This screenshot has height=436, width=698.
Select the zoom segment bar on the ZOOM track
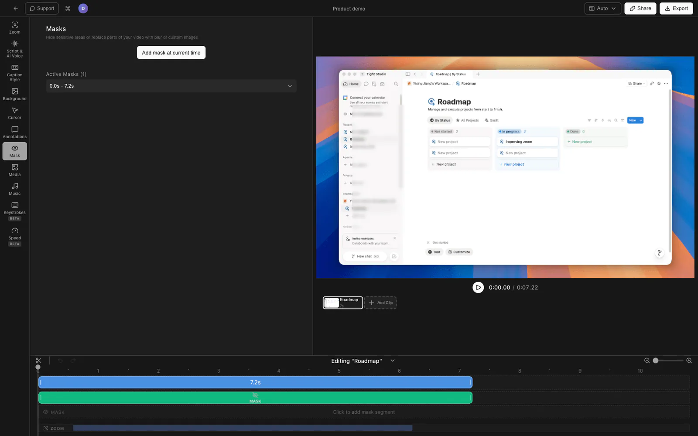[x=243, y=428]
